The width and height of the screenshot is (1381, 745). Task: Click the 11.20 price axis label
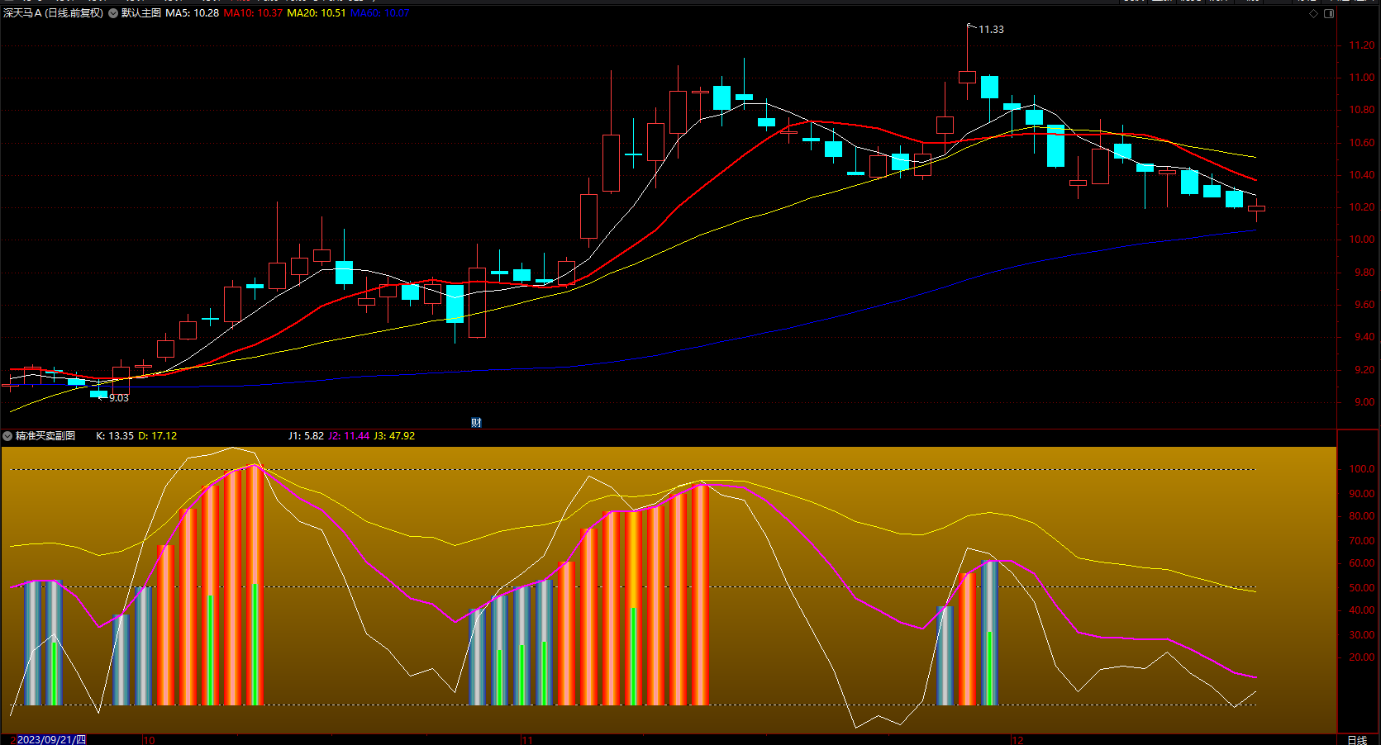tap(1362, 45)
